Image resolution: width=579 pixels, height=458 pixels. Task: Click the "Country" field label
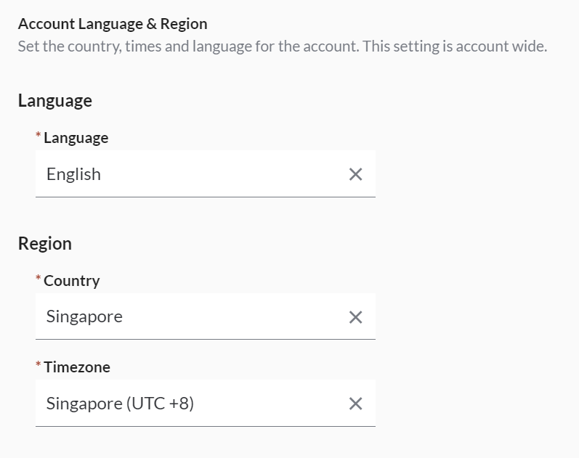71,281
